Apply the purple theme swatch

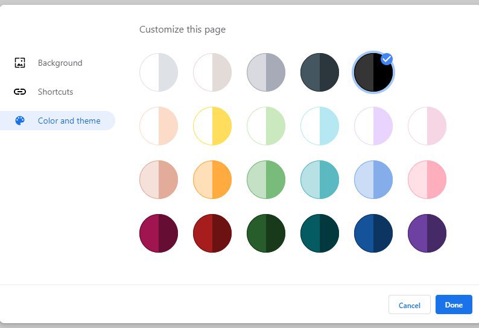click(427, 233)
